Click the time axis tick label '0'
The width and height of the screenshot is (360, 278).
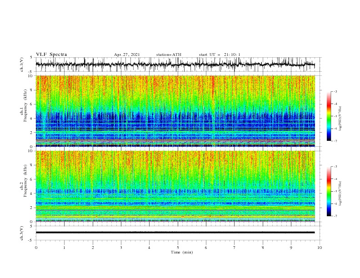coord(36,248)
